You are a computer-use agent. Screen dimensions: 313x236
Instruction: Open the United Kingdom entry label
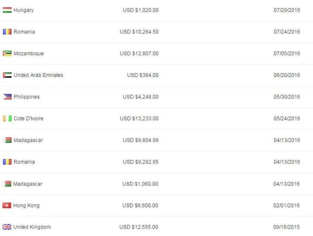(x=32, y=227)
